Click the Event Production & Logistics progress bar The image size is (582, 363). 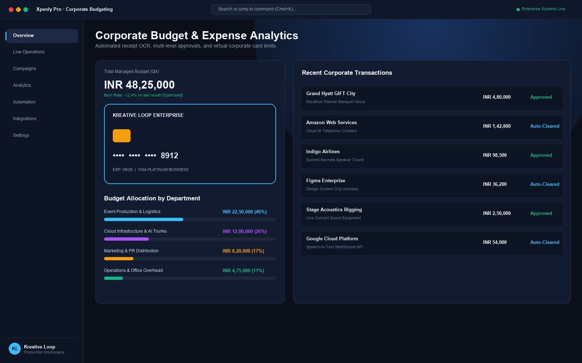pyautogui.click(x=190, y=220)
